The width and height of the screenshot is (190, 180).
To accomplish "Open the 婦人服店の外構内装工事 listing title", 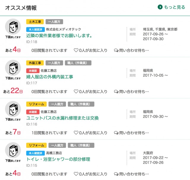I will click(x=50, y=77).
